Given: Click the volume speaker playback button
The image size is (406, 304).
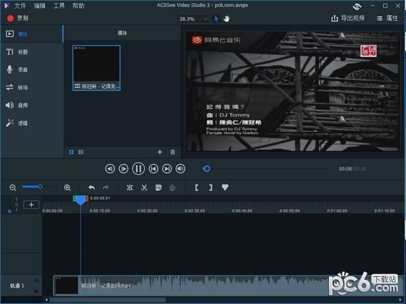Looking at the screenshot, I should (181, 169).
